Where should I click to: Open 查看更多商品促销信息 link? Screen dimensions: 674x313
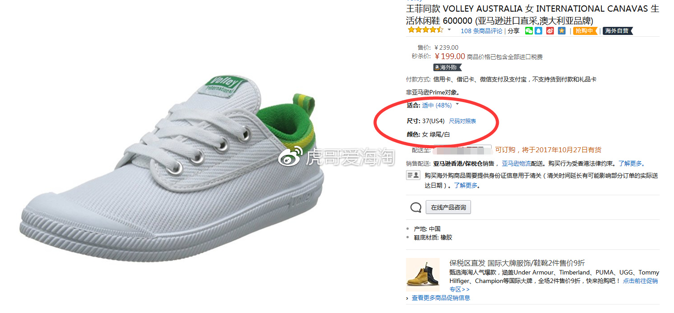pos(441,298)
